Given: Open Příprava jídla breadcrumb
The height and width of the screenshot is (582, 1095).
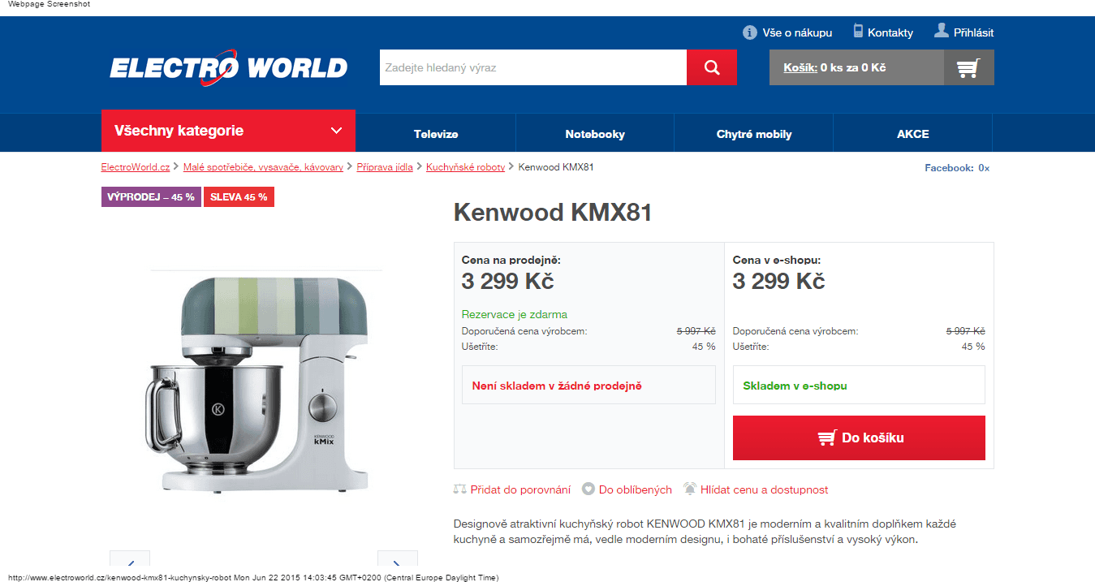Looking at the screenshot, I should pyautogui.click(x=385, y=167).
